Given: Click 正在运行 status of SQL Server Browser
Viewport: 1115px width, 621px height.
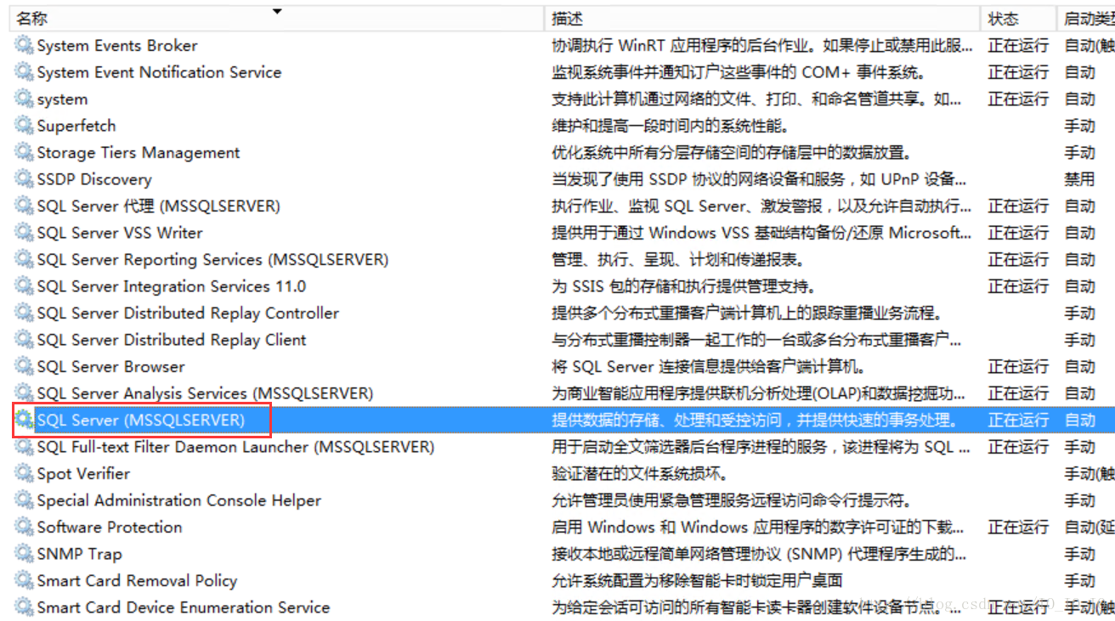Looking at the screenshot, I should 1018,366.
